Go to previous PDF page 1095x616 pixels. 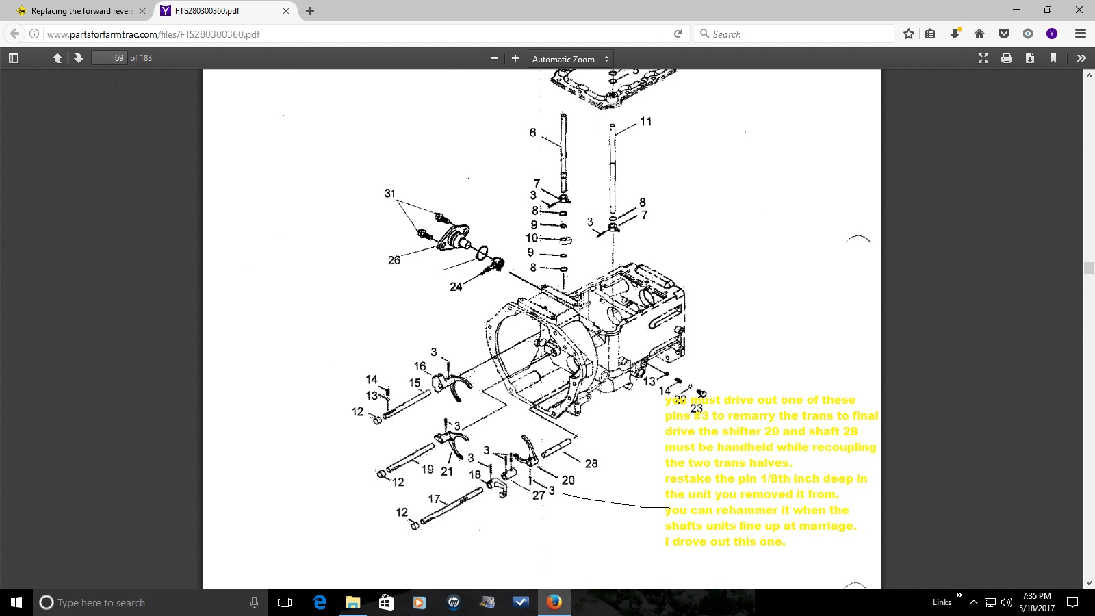tap(57, 58)
